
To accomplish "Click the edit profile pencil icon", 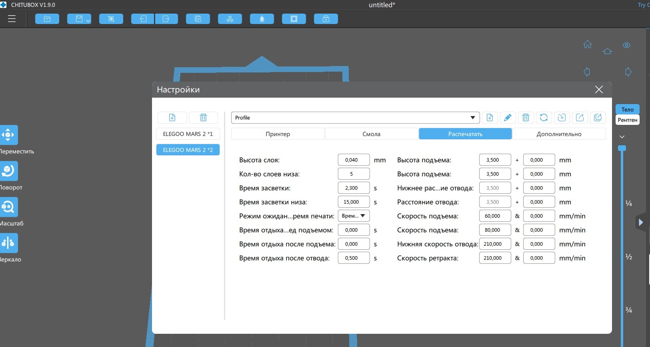I will pos(508,118).
